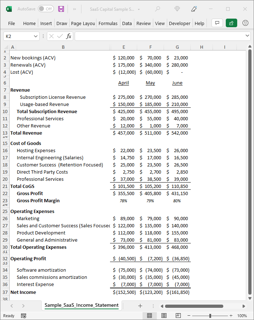The height and width of the screenshot is (320, 254).
Task: Open the Comments speech bubble button
Action: (x=217, y=23)
